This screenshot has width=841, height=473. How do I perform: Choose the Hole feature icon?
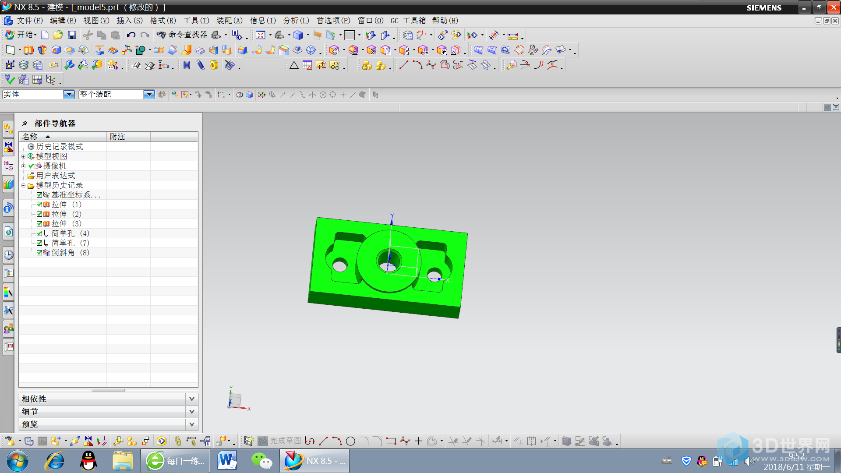(56, 50)
